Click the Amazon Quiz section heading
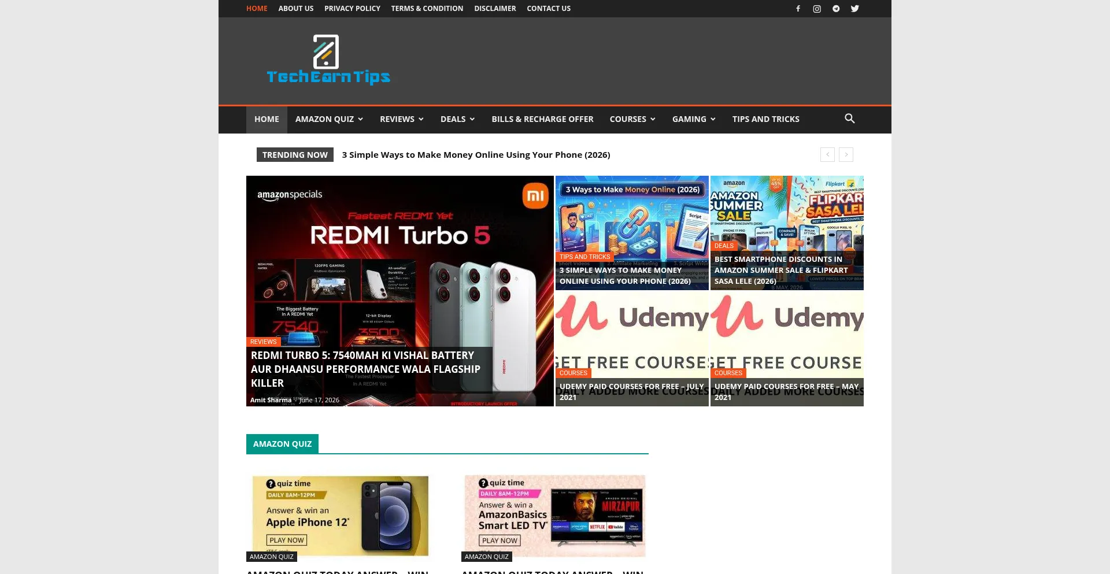Image resolution: width=1110 pixels, height=574 pixels. tap(282, 444)
